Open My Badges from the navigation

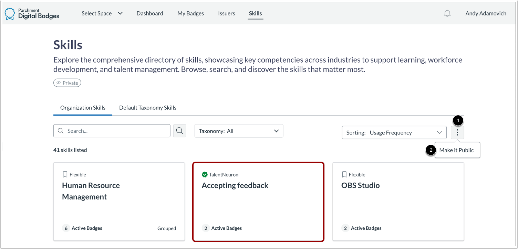[190, 13]
